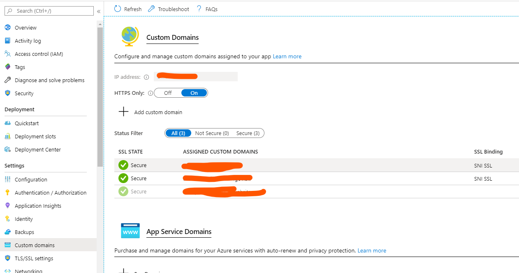The image size is (519, 273).
Task: Click the Security shield icon
Action: coord(7,93)
